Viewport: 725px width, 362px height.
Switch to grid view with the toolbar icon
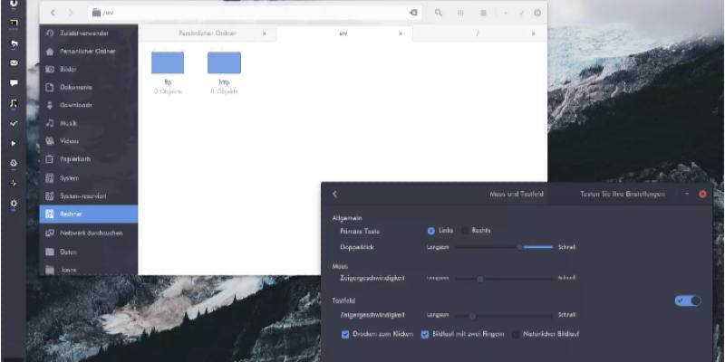[461, 13]
